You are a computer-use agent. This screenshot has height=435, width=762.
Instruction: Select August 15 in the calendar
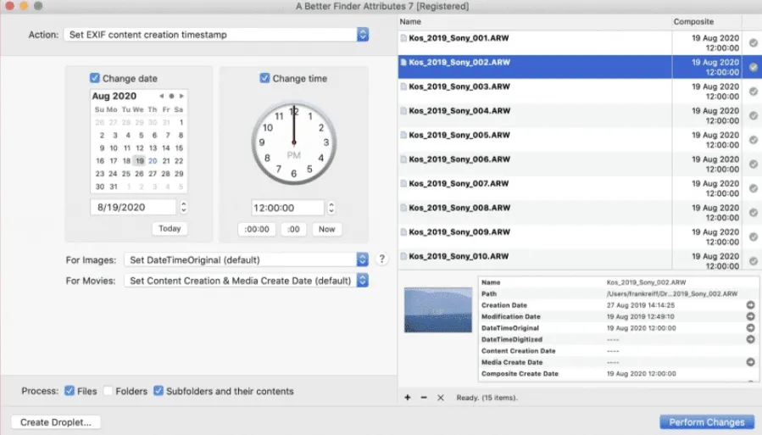coord(179,148)
